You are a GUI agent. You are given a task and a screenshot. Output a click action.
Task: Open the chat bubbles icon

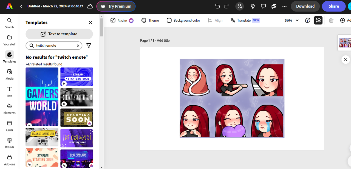274,6
